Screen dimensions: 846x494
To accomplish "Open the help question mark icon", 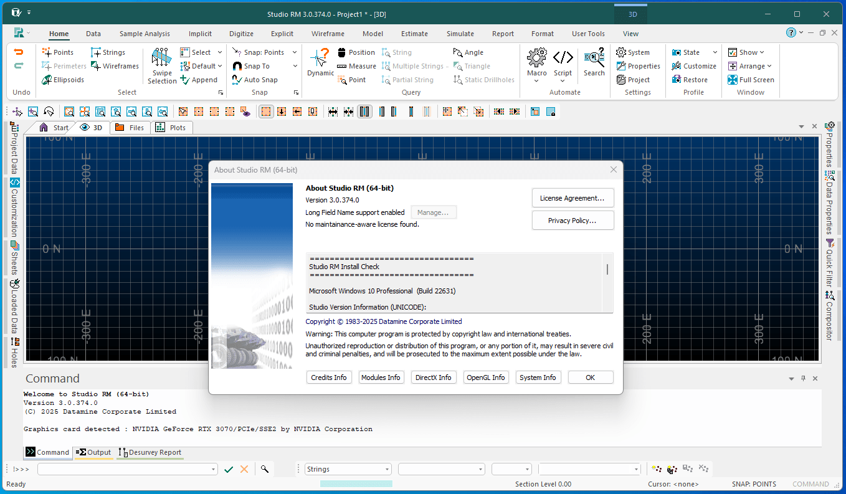I will click(791, 32).
